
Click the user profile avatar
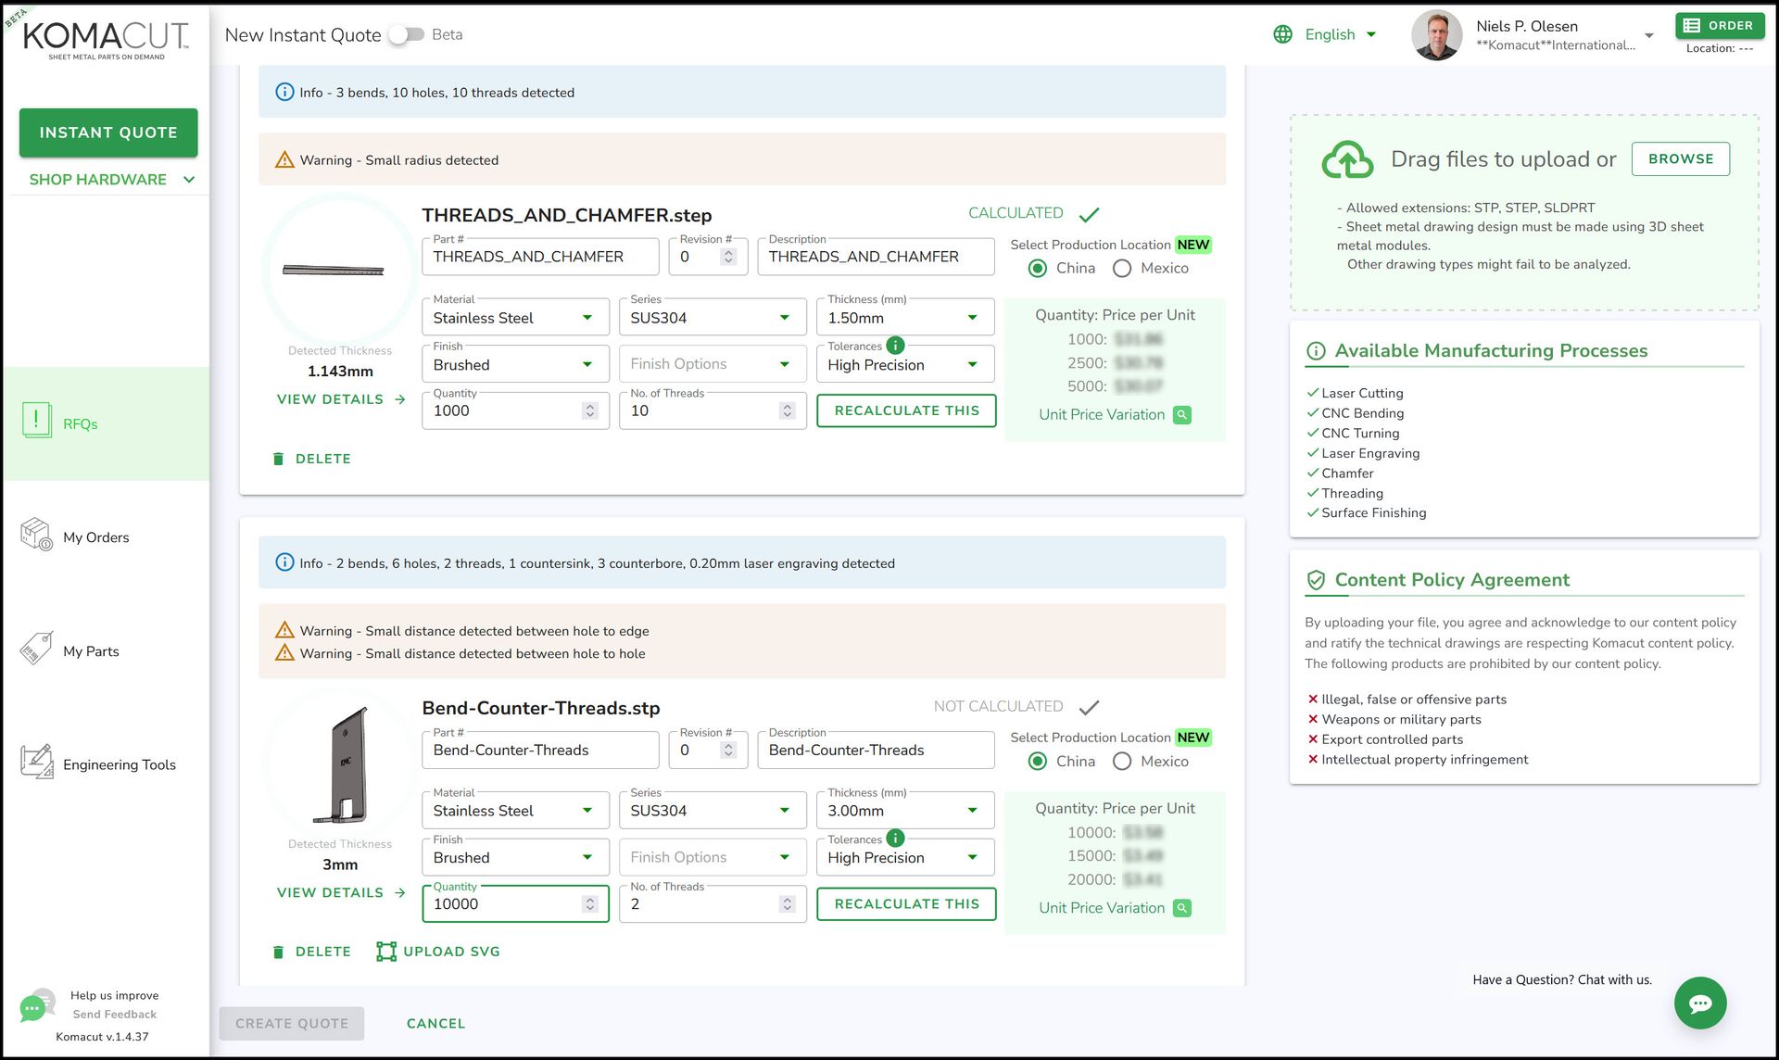(1436, 35)
